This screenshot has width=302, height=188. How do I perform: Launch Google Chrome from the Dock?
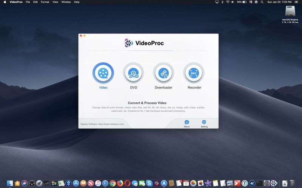point(112,183)
